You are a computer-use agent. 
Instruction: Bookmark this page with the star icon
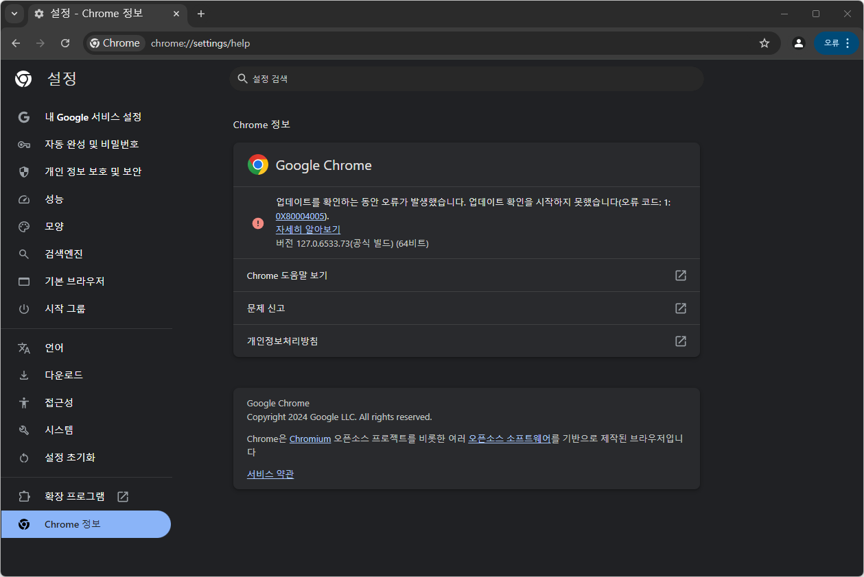(764, 43)
